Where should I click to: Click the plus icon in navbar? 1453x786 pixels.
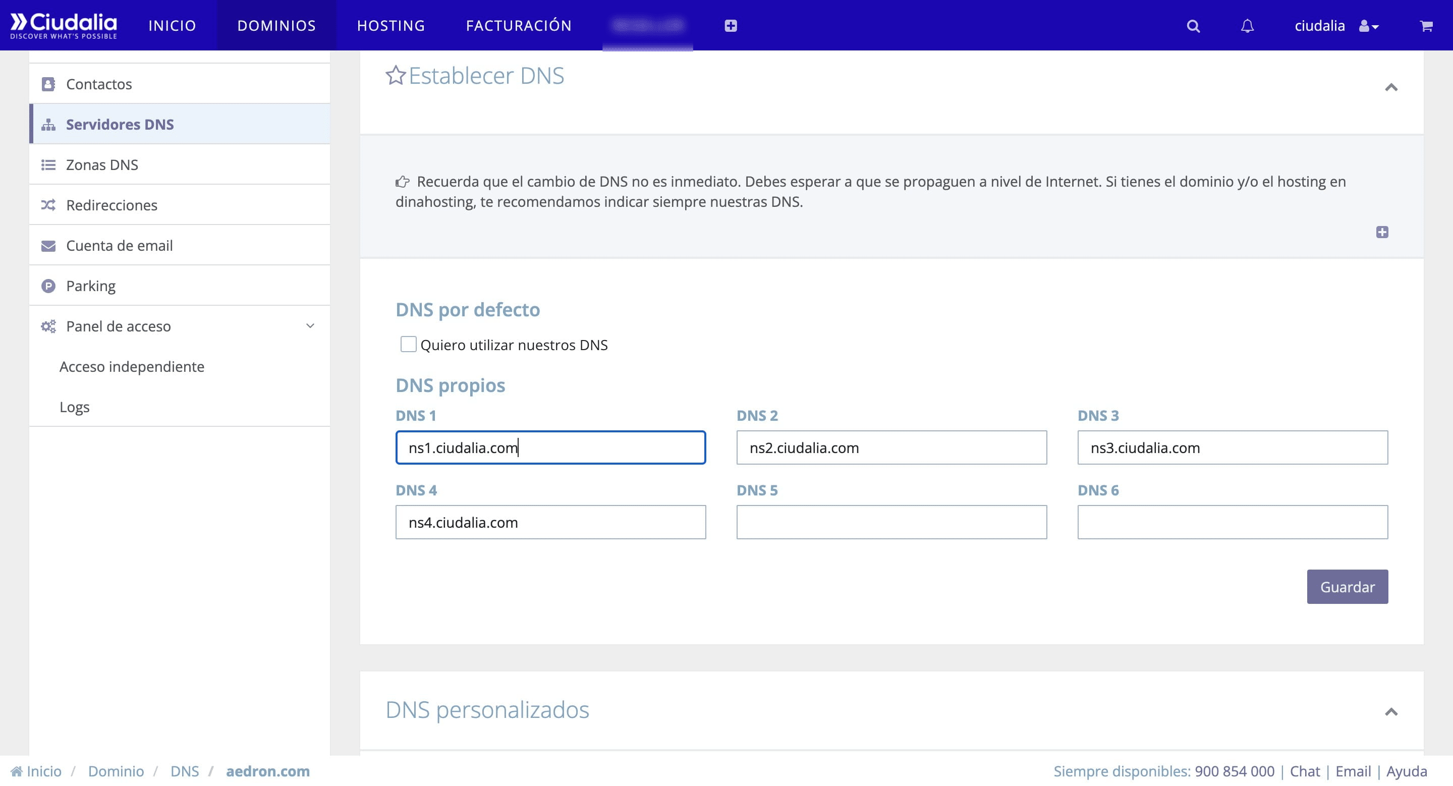click(731, 26)
